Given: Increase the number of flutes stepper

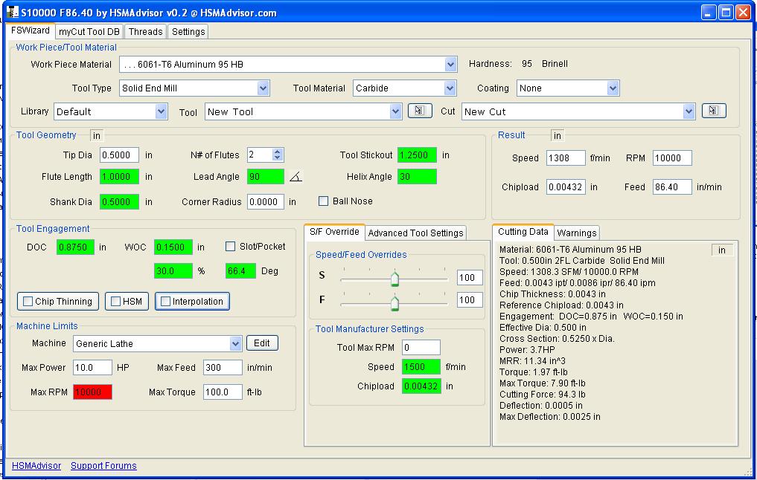Looking at the screenshot, I should coord(278,152).
